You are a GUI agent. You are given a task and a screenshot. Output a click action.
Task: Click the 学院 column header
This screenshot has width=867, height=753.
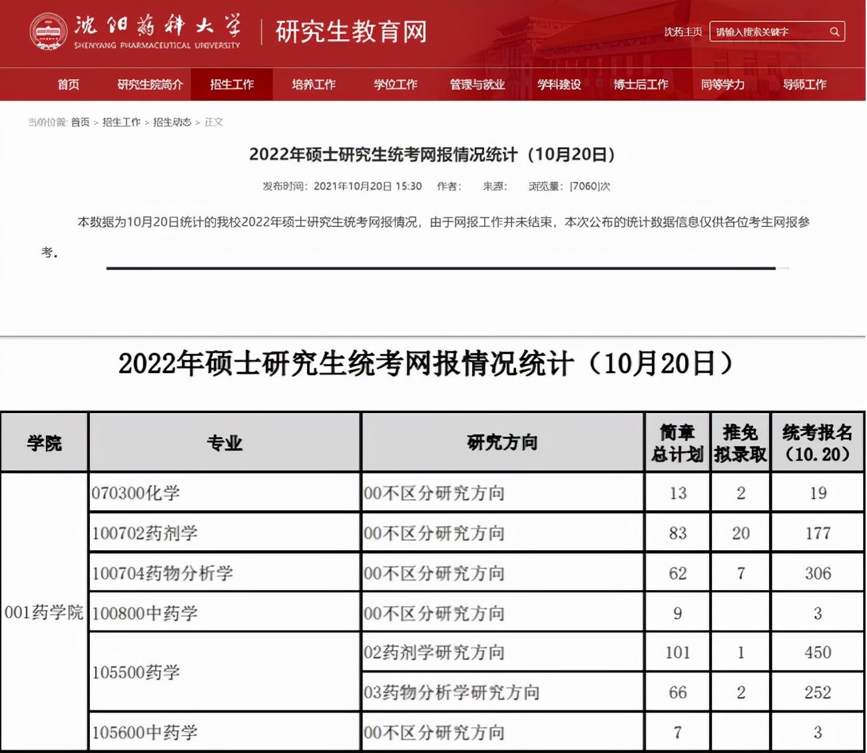pyautogui.click(x=45, y=442)
